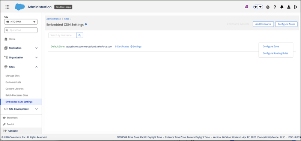Click the Storefront eye icon

click(4, 118)
